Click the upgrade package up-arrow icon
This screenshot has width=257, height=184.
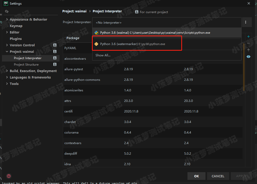pos(249,50)
